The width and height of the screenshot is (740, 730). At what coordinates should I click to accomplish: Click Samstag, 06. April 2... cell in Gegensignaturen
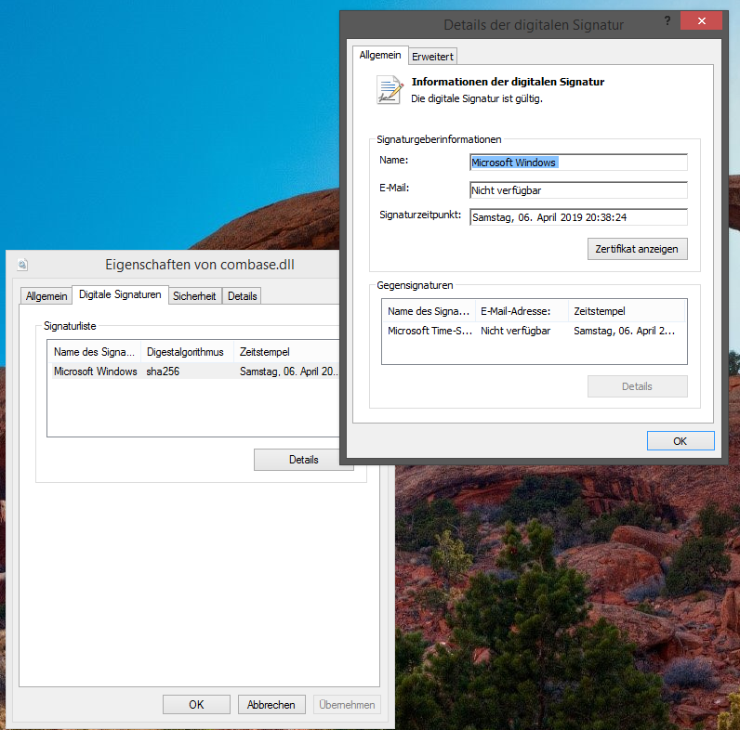[624, 331]
